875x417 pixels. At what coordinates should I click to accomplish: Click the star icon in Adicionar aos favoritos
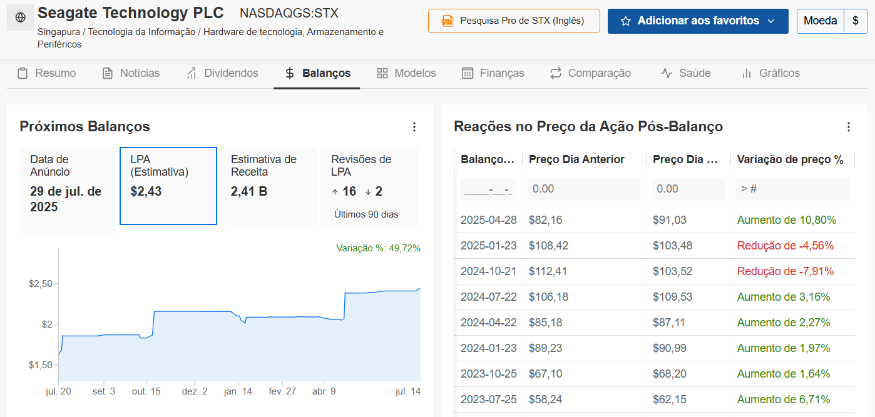(625, 21)
